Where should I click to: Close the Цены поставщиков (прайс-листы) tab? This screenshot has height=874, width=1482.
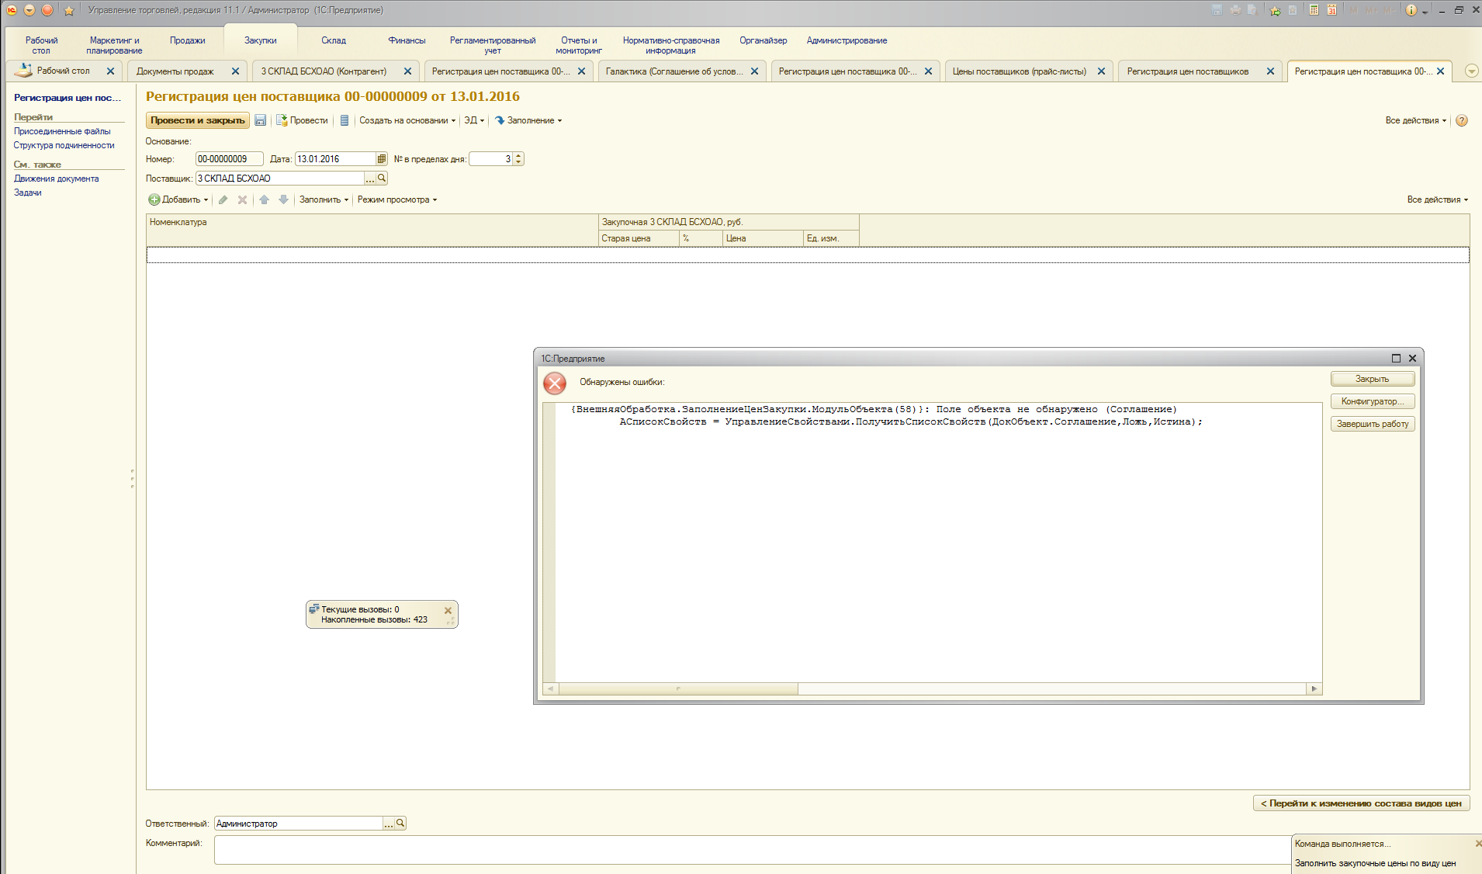pyautogui.click(x=1101, y=71)
